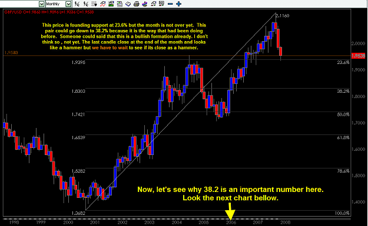Click the 1.4000 price axis label
The height and width of the screenshot is (226, 368).
(358, 202)
